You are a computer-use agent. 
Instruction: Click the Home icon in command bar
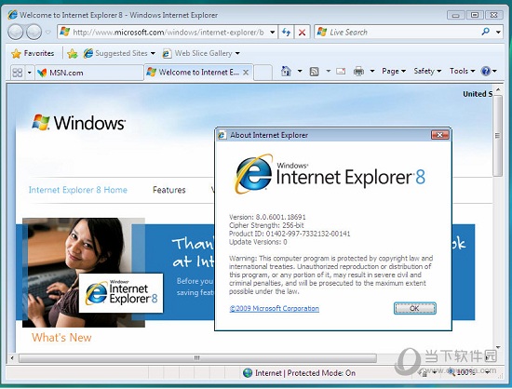286,71
